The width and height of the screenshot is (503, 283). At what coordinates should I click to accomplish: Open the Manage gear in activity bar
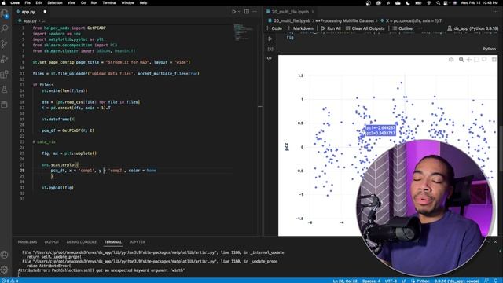coord(5,270)
